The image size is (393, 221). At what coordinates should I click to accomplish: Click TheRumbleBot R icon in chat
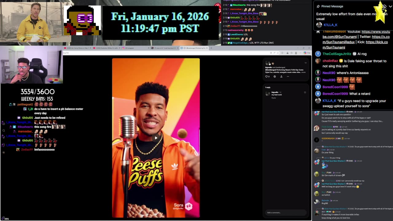click(318, 32)
